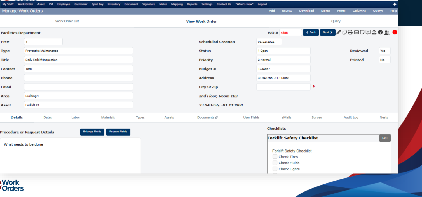This screenshot has height=197, width=422.
Task: Click the pencil edit icon
Action: click(x=339, y=32)
